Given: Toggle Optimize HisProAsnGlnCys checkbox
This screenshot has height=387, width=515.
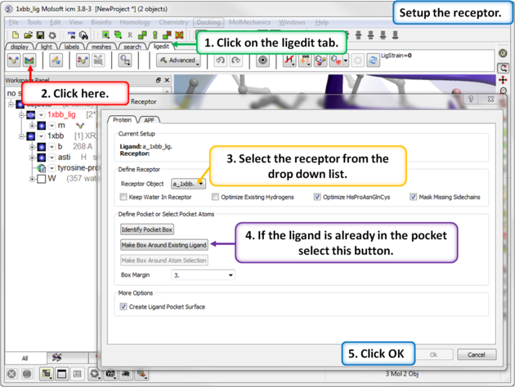Looking at the screenshot, I should (x=317, y=197).
